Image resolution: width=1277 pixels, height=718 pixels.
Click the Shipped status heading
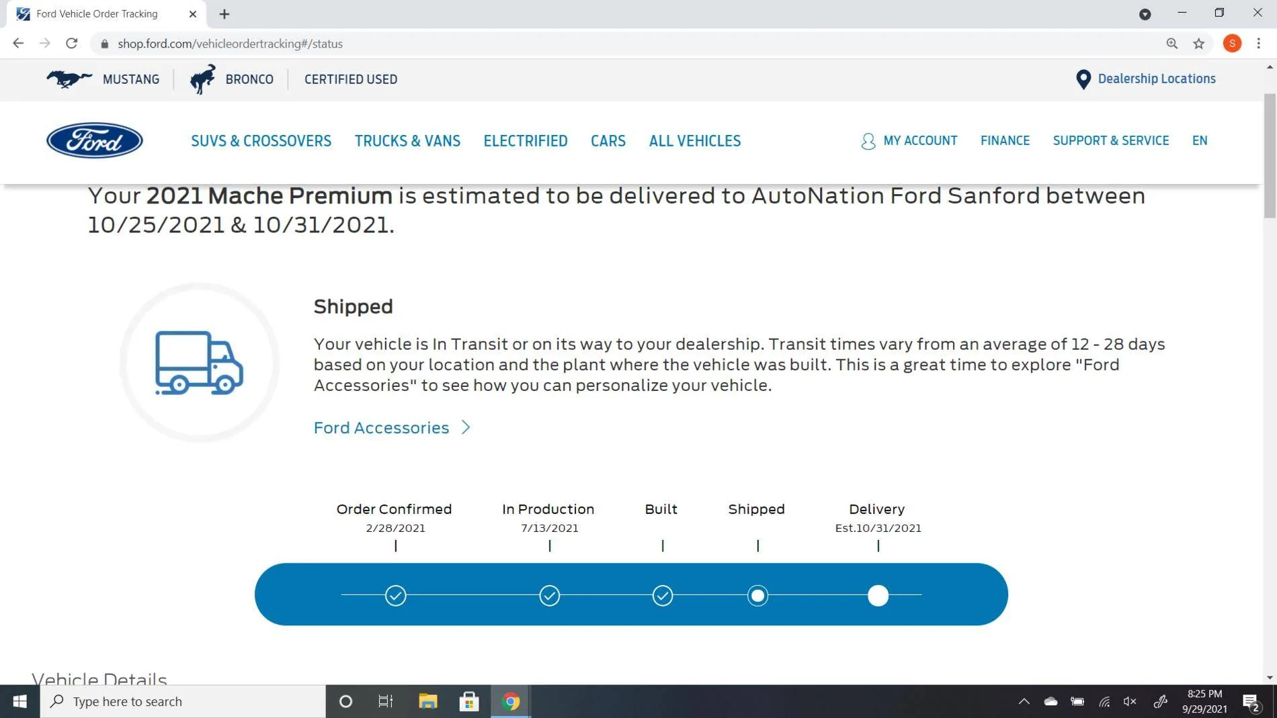(x=353, y=306)
